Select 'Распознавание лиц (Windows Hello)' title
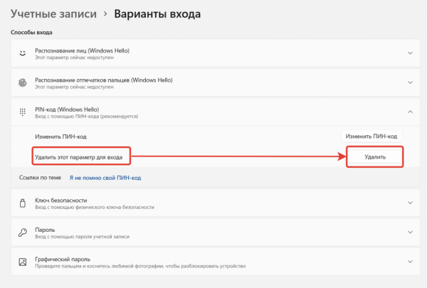427x288 pixels. coord(83,50)
